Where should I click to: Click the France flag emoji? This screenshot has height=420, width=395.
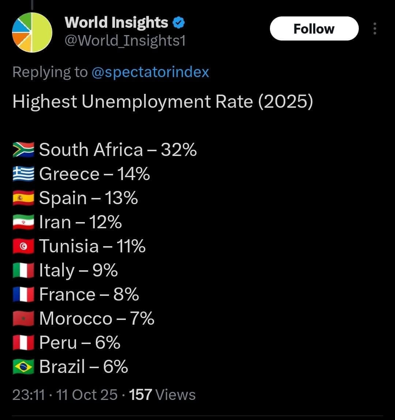point(23,294)
